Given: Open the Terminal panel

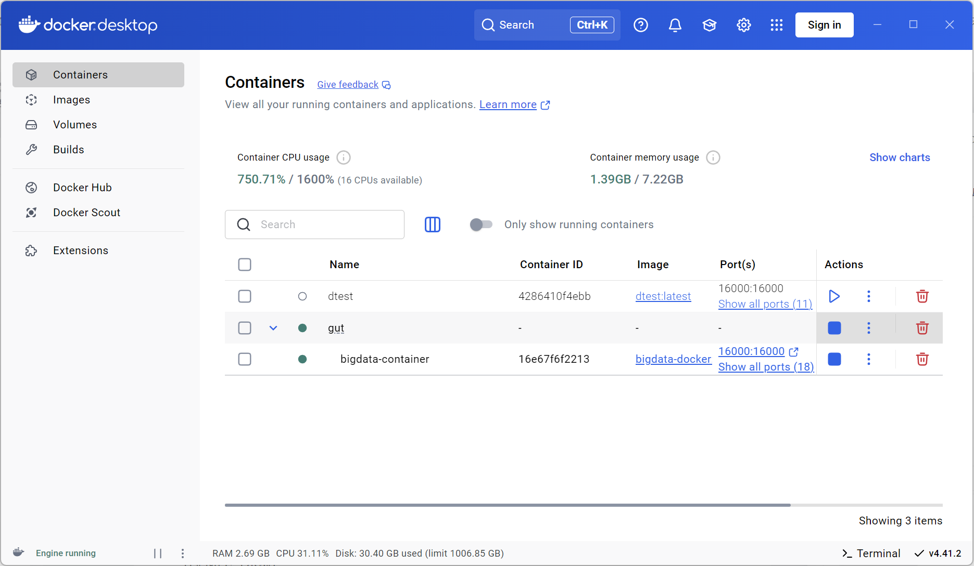Looking at the screenshot, I should point(871,554).
